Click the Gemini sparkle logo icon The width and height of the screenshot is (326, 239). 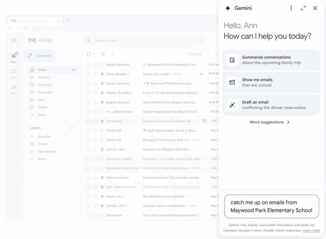click(x=228, y=8)
